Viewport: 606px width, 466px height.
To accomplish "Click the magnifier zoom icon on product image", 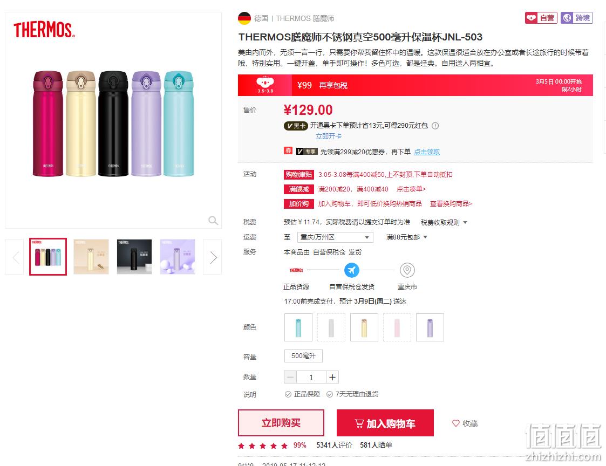I will tap(213, 220).
